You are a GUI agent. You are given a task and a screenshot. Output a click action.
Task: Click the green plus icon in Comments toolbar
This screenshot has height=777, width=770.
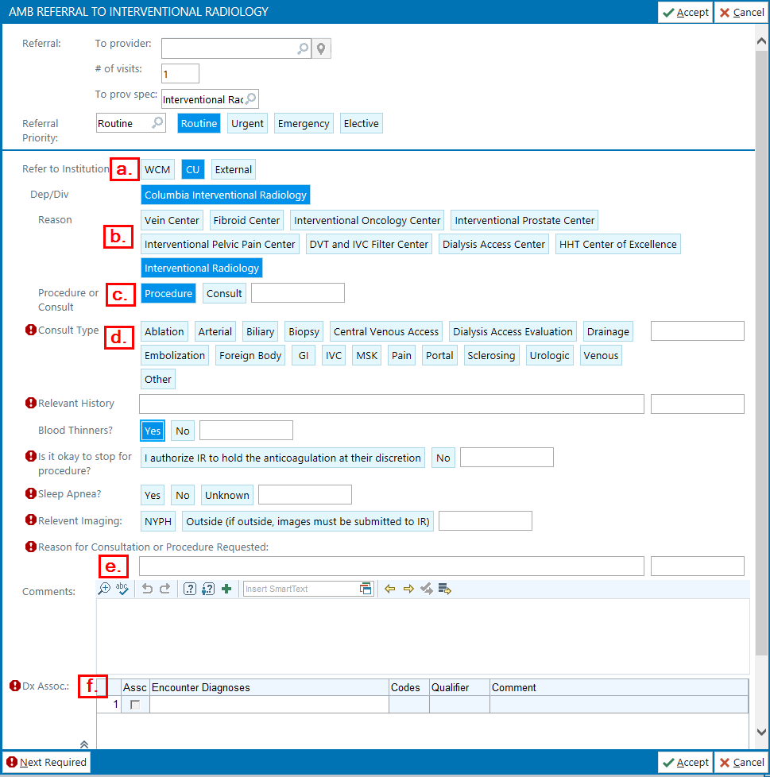[226, 589]
